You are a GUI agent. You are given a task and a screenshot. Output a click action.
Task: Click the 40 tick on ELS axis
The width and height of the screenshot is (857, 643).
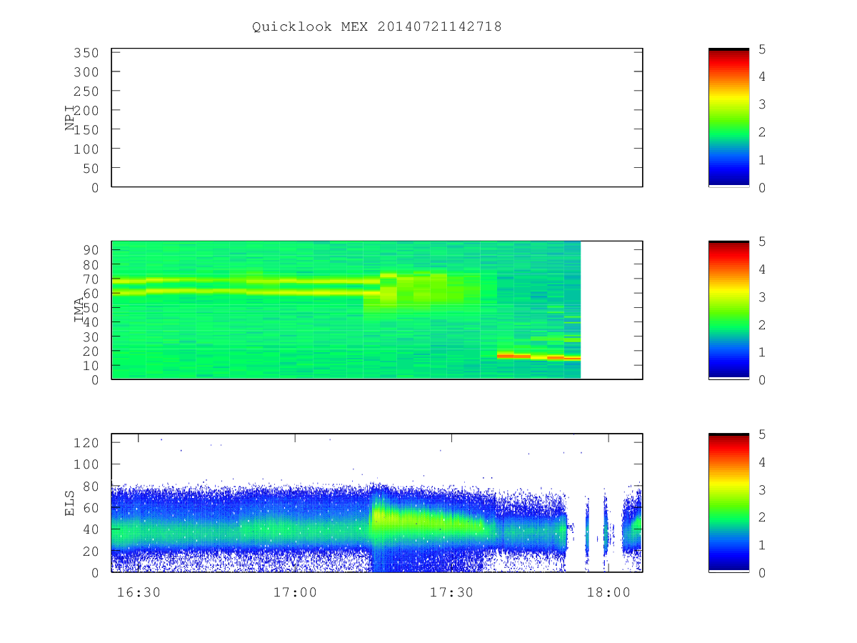90,529
